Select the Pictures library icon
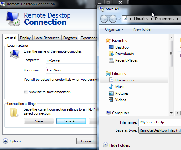 tap(111, 93)
